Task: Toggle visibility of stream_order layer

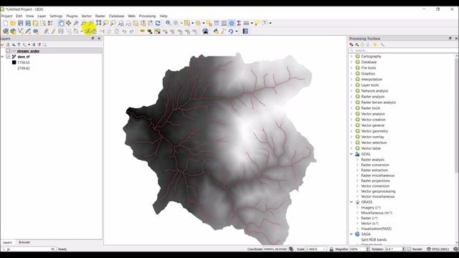Action: tap(8, 51)
